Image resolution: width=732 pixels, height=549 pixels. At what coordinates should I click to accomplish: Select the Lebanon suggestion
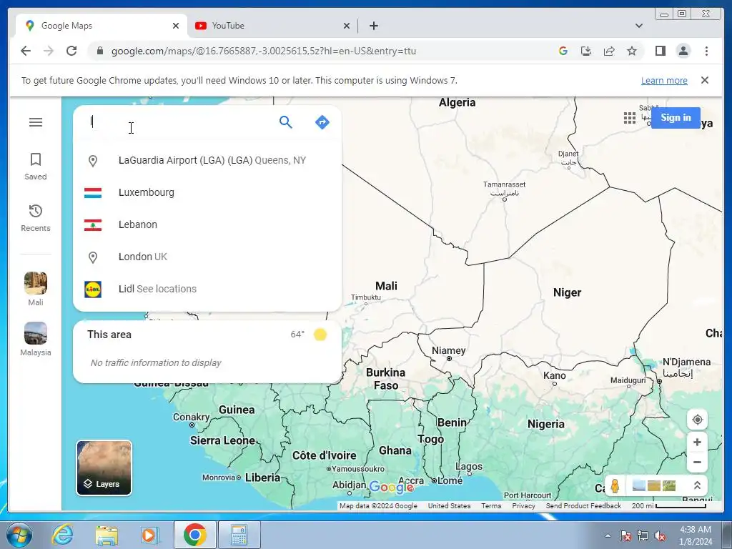pos(207,224)
